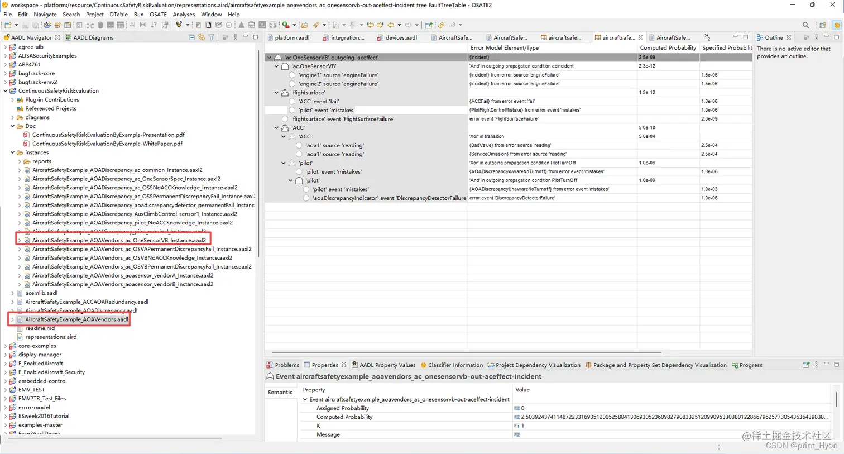Click the Open Type folder icon in toolbar
Viewport: 844px width, 454px height.
point(305,25)
